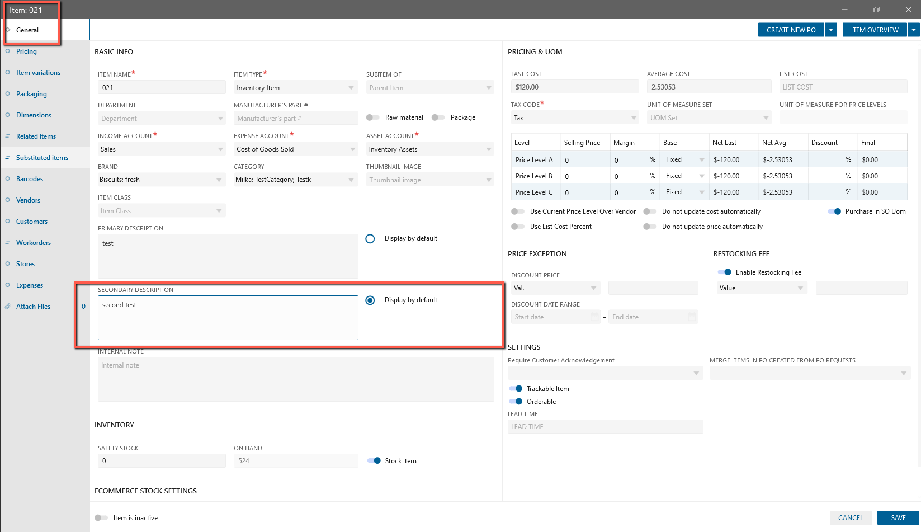The height and width of the screenshot is (532, 921).
Task: Toggle the Raw material switch
Action: point(372,117)
